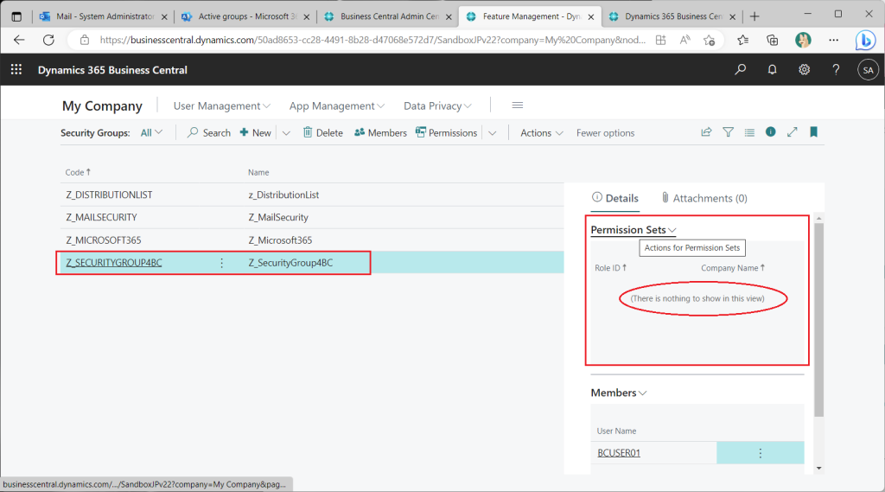Viewport: 885px width, 492px height.
Task: Click the share icon in list toolbar
Action: tap(706, 132)
